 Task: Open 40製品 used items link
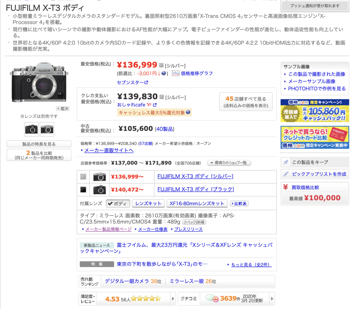pos(164,129)
